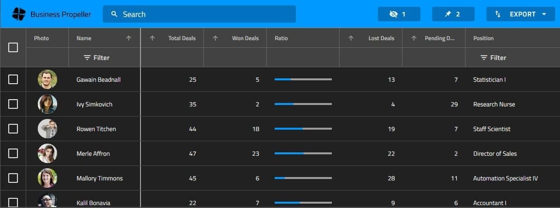Click the Ratio column header
The width and height of the screenshot is (560, 208).
coord(281,38)
